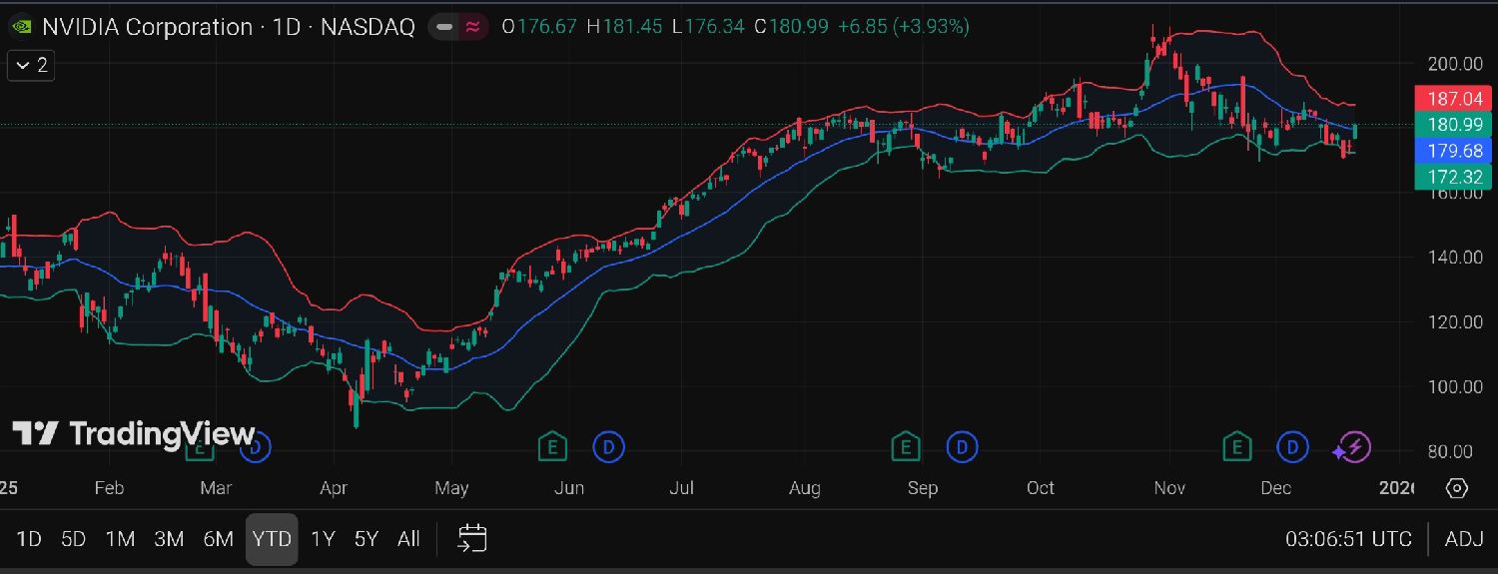Toggle ADJ adjusted data setting
This screenshot has height=574, width=1498.
coord(1464,539)
